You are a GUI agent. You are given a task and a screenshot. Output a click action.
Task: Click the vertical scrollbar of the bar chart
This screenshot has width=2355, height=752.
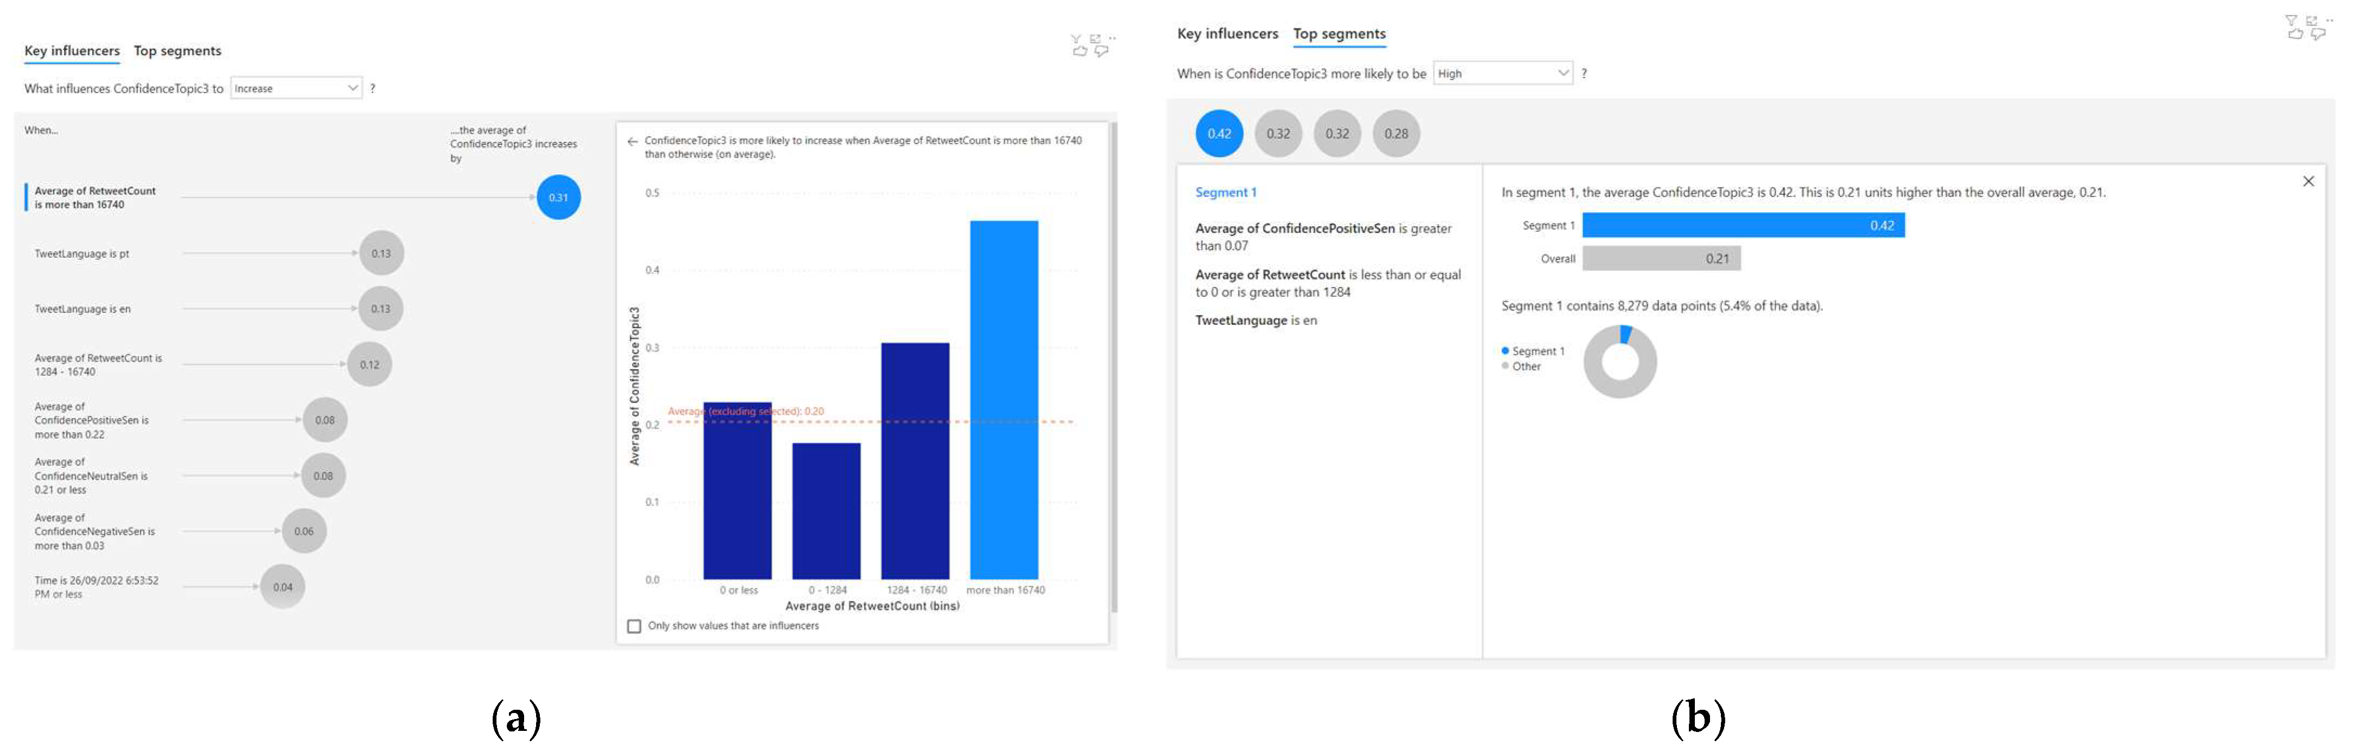point(1113,365)
